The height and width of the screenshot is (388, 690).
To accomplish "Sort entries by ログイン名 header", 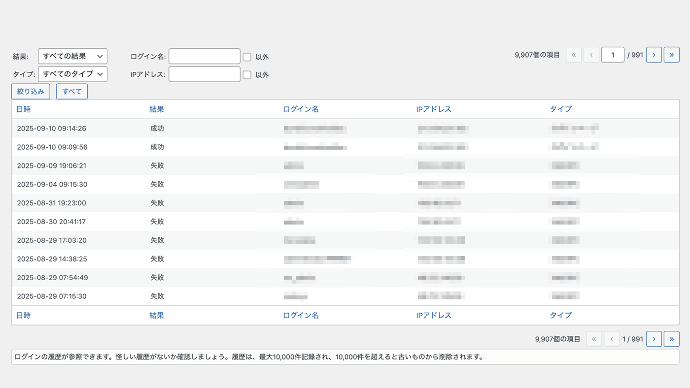I will pos(301,109).
